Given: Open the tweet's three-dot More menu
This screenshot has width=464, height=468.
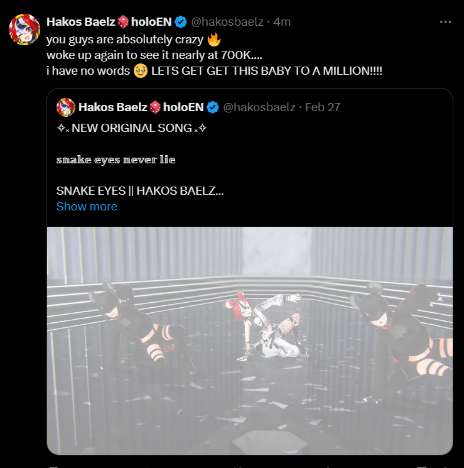Looking at the screenshot, I should (x=445, y=22).
